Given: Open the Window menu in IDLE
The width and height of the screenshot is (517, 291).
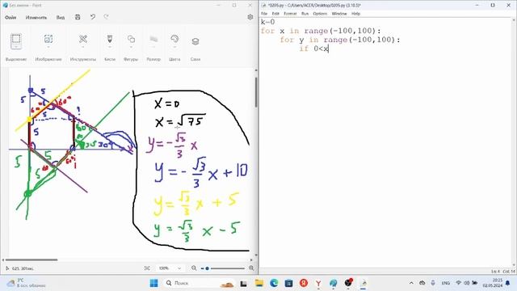Looking at the screenshot, I should pos(339,14).
